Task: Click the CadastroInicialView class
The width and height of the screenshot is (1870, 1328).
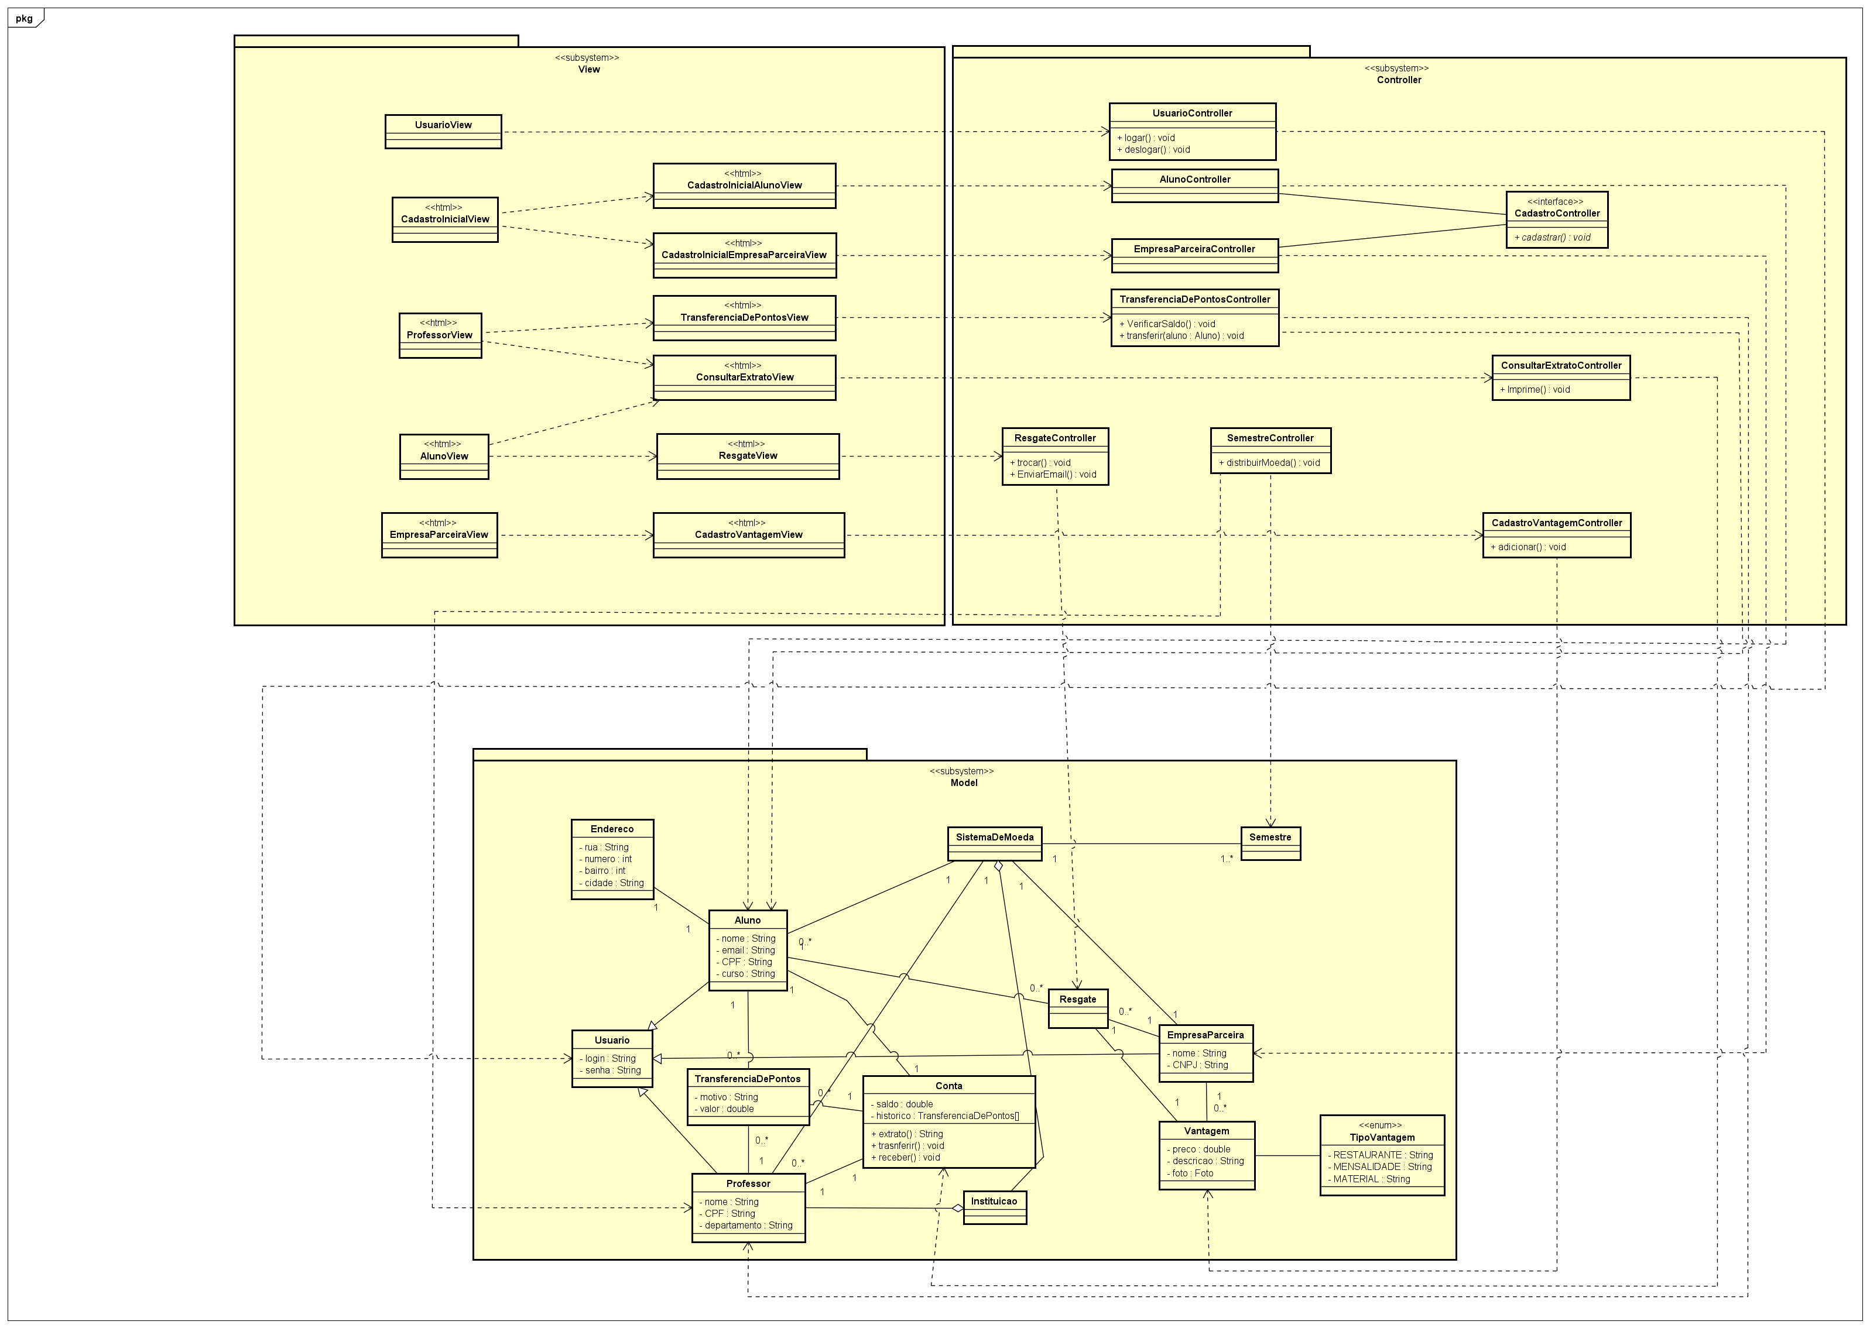Action: point(444,219)
